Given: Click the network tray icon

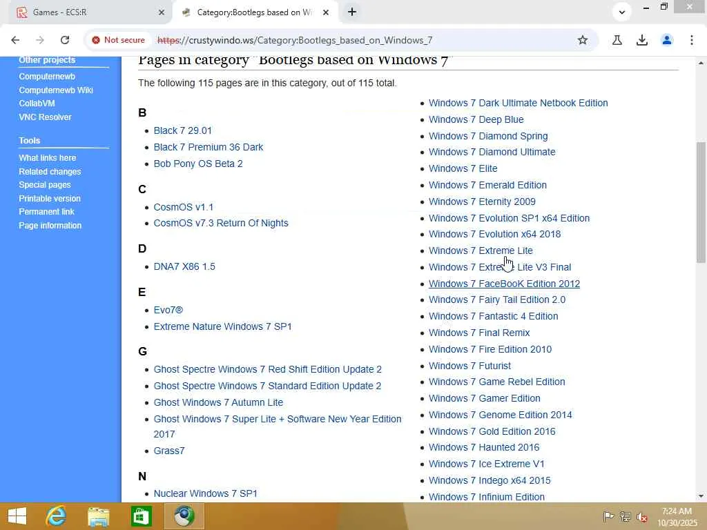Looking at the screenshot, I should point(626,516).
